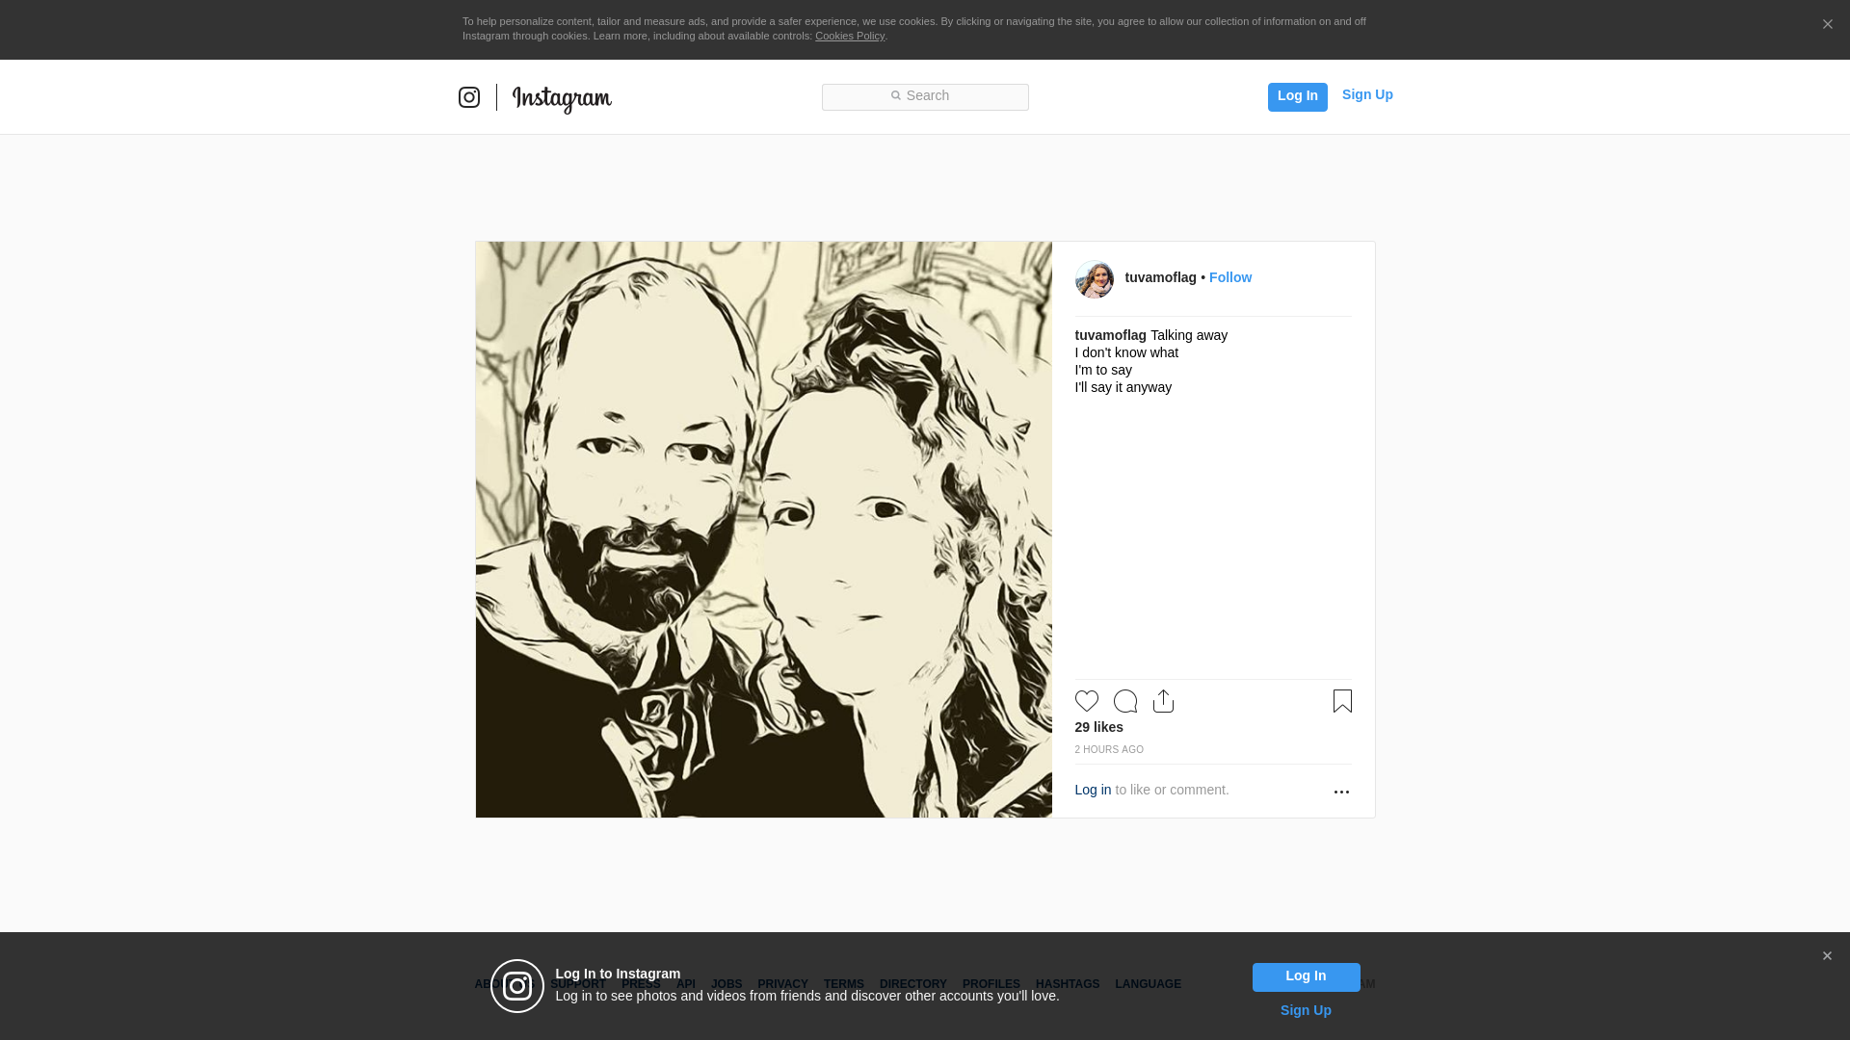The width and height of the screenshot is (1850, 1040).
Task: Share the post with the share icon
Action: point(1164,701)
